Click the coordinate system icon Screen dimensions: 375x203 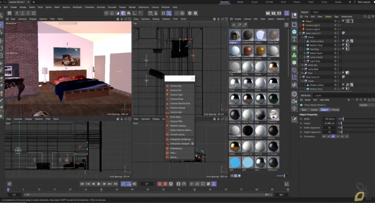tap(34, 13)
